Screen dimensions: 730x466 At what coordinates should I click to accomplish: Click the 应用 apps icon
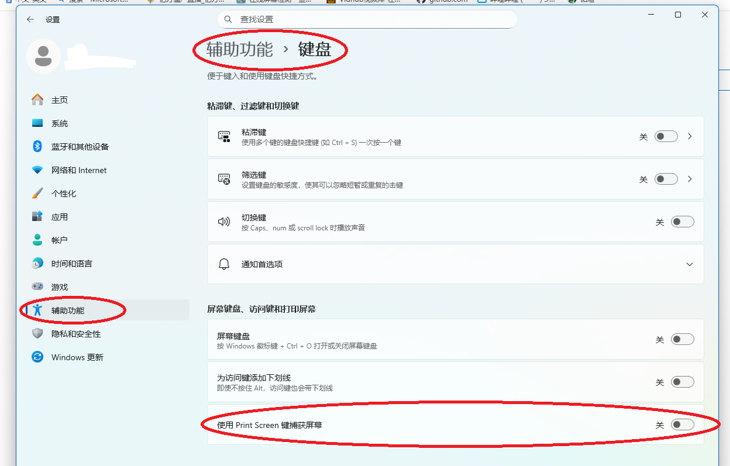tap(37, 217)
